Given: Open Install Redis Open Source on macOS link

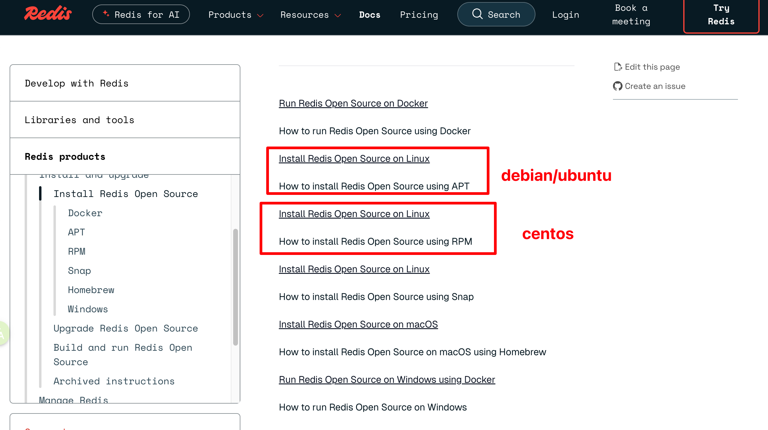Looking at the screenshot, I should tap(358, 324).
